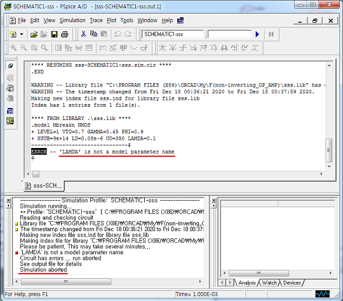Screen dimensions: 343x301
Task: Cut selection with the scissors icon
Action: [x=83, y=34]
